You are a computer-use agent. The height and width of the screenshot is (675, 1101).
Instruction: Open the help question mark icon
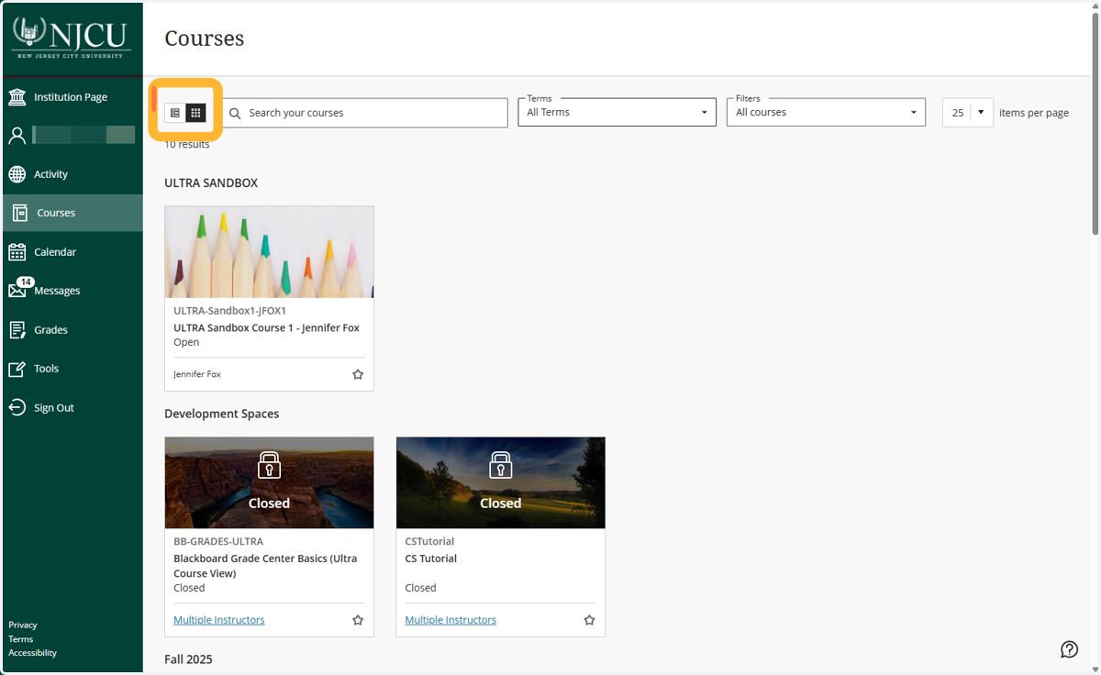point(1069,649)
